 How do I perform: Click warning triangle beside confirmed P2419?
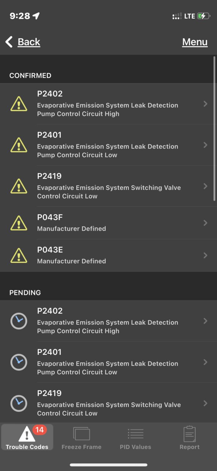pyautogui.click(x=19, y=186)
